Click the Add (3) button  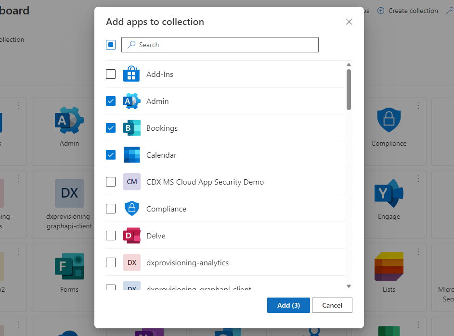click(288, 305)
